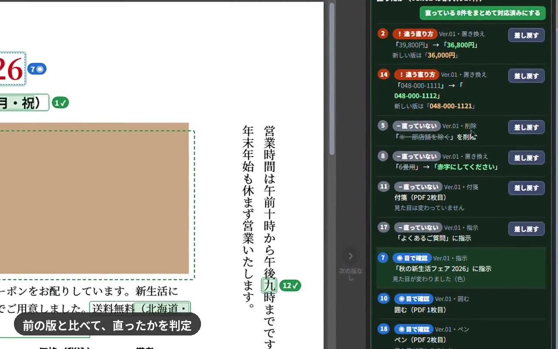Click the blue number 18 list badge
The height and width of the screenshot is (349, 558).
point(384,328)
